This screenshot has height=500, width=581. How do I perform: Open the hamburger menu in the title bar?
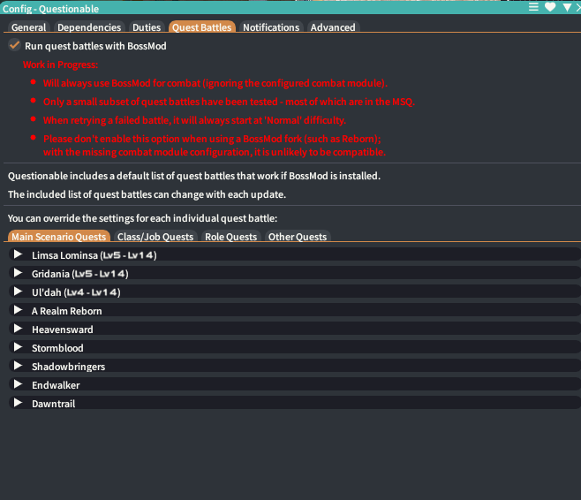coord(533,7)
